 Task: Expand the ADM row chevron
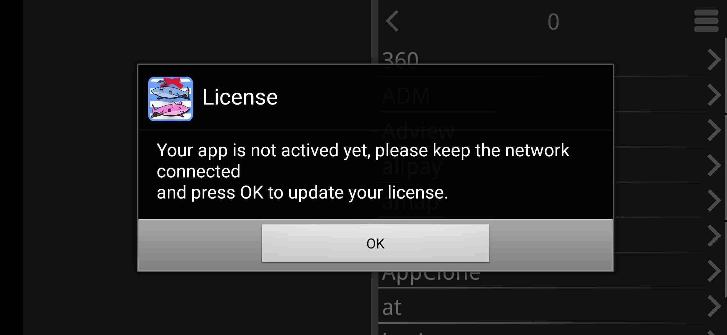pyautogui.click(x=714, y=95)
